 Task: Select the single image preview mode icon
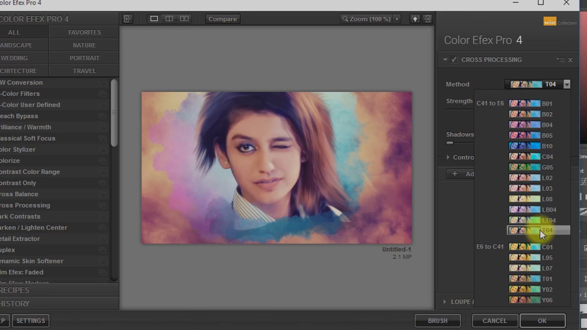154,18
